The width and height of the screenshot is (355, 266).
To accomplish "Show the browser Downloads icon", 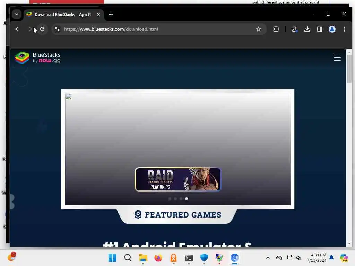I will 307,29.
